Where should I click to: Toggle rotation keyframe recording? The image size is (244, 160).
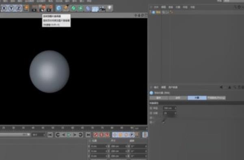click(x=126, y=135)
